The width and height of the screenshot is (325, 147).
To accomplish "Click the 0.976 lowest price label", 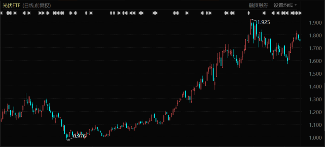I will tap(79, 136).
